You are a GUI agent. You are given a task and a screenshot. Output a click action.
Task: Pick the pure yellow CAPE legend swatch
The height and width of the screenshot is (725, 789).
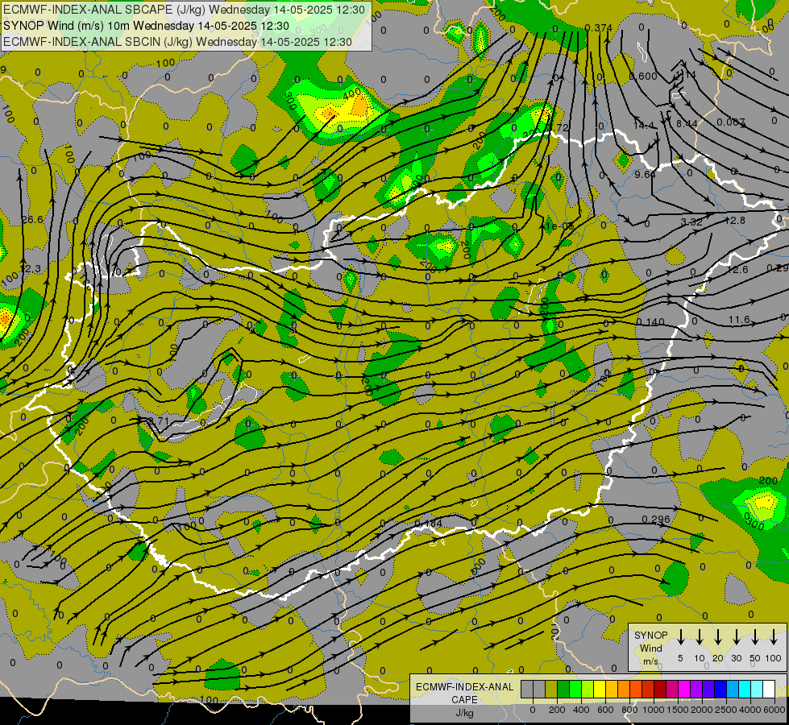coord(600,689)
